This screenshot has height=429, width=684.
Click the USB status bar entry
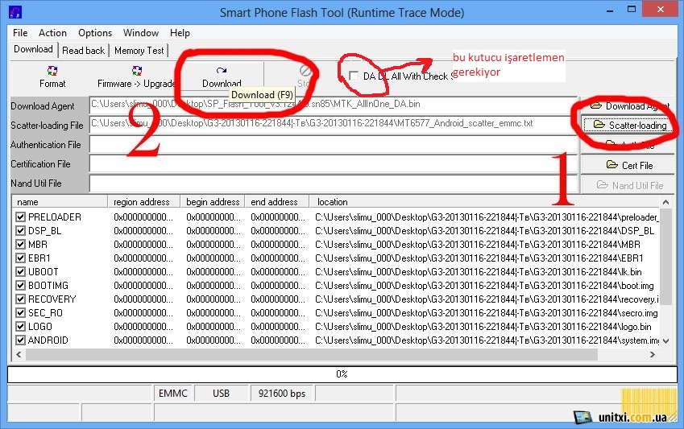click(222, 394)
